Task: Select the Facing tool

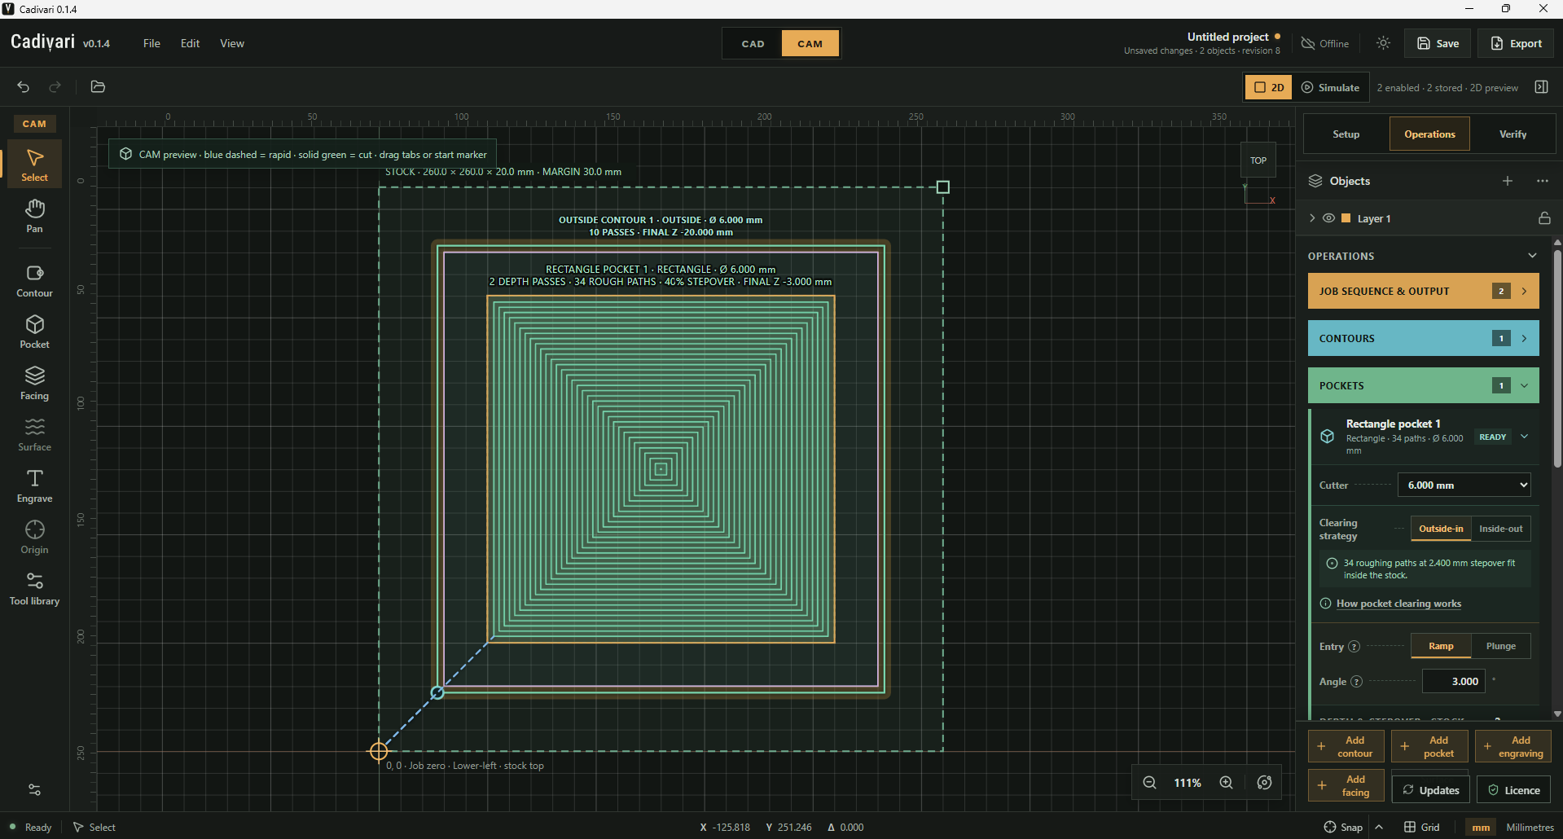Action: 34,384
